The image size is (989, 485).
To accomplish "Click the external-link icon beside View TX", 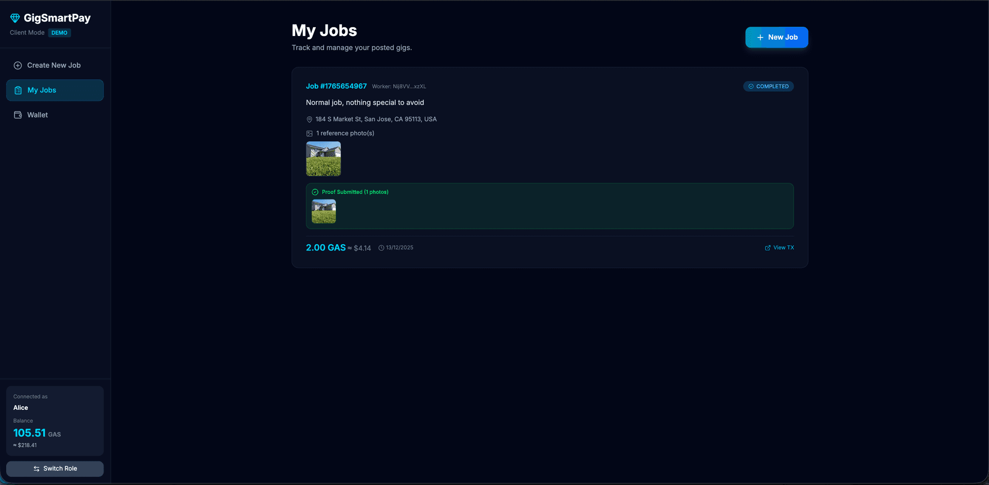I will (x=767, y=247).
